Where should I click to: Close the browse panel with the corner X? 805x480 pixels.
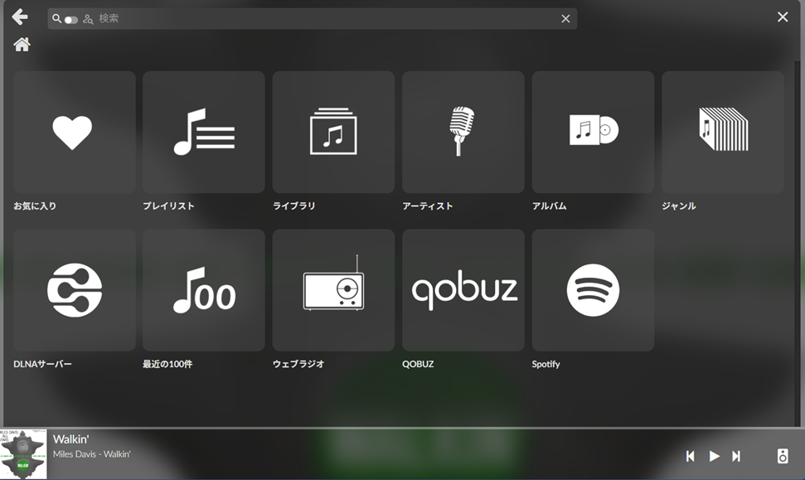tap(783, 17)
